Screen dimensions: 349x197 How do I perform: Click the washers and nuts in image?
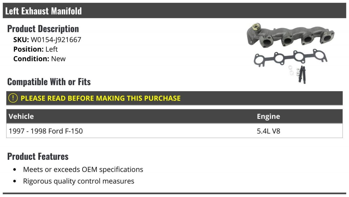[293, 71]
